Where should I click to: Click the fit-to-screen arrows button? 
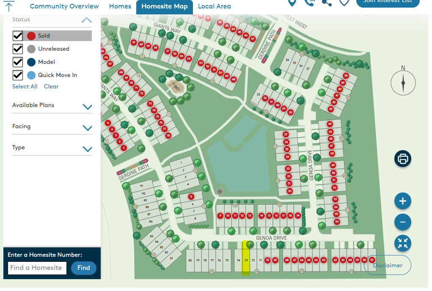403,243
